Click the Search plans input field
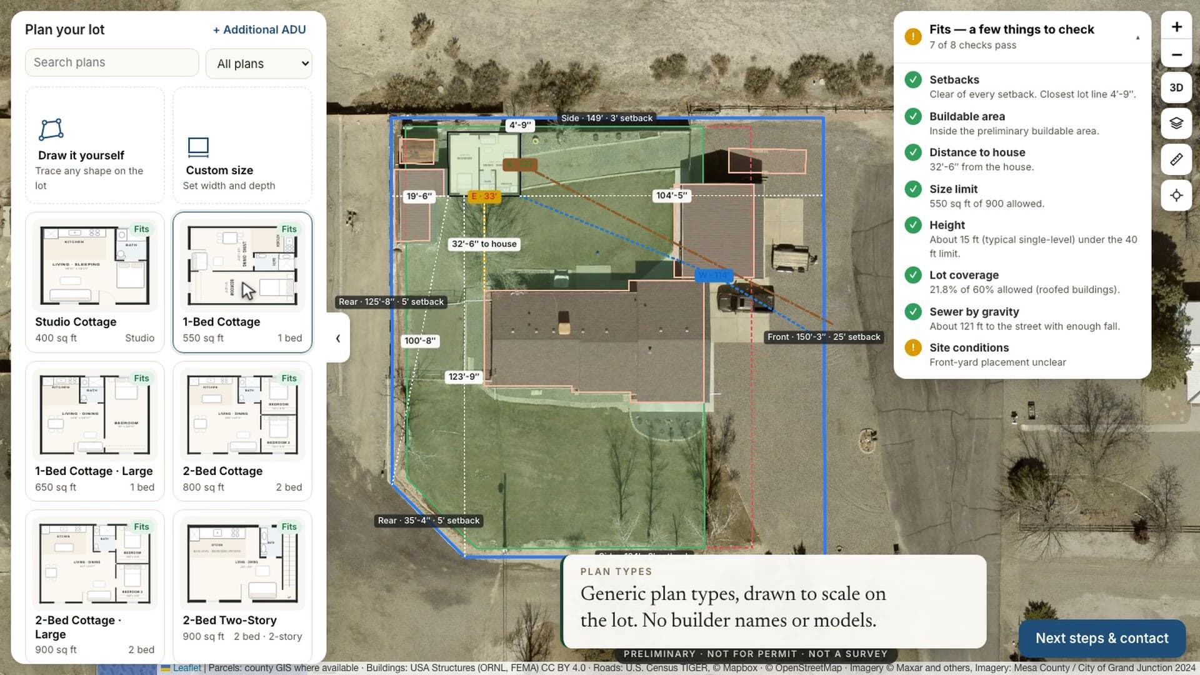This screenshot has height=675, width=1200. click(112, 62)
